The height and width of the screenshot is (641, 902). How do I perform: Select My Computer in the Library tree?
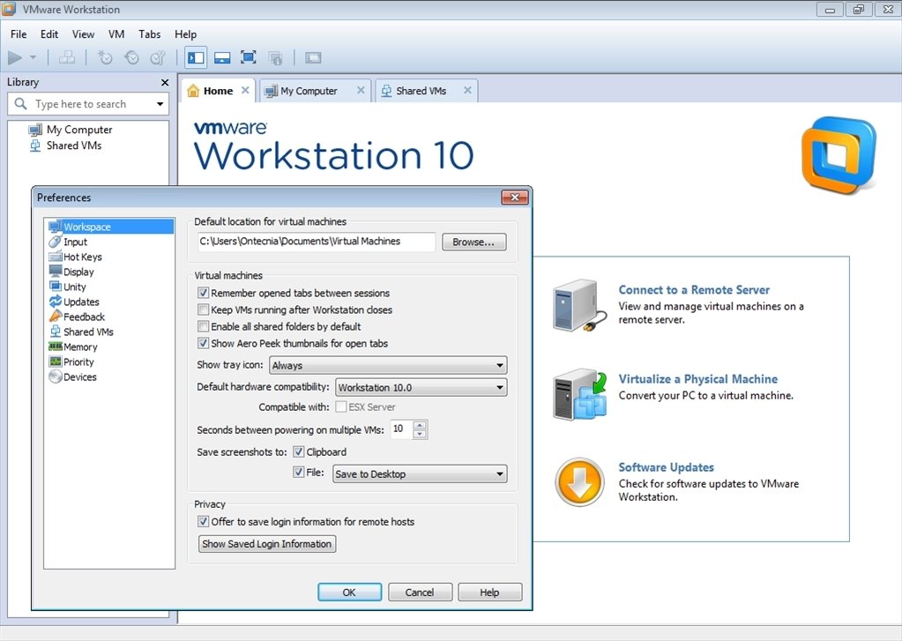click(71, 130)
